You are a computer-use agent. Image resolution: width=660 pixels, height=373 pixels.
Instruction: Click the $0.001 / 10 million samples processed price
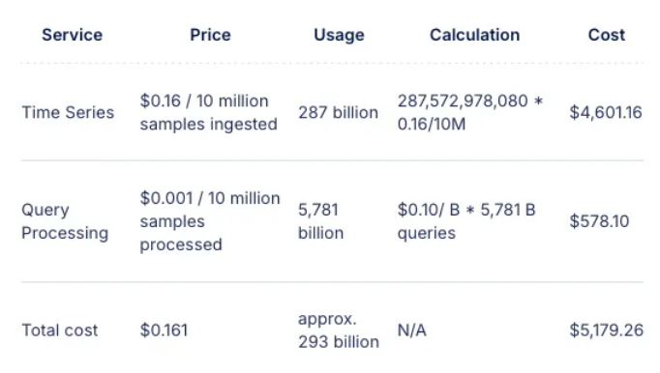tap(210, 221)
